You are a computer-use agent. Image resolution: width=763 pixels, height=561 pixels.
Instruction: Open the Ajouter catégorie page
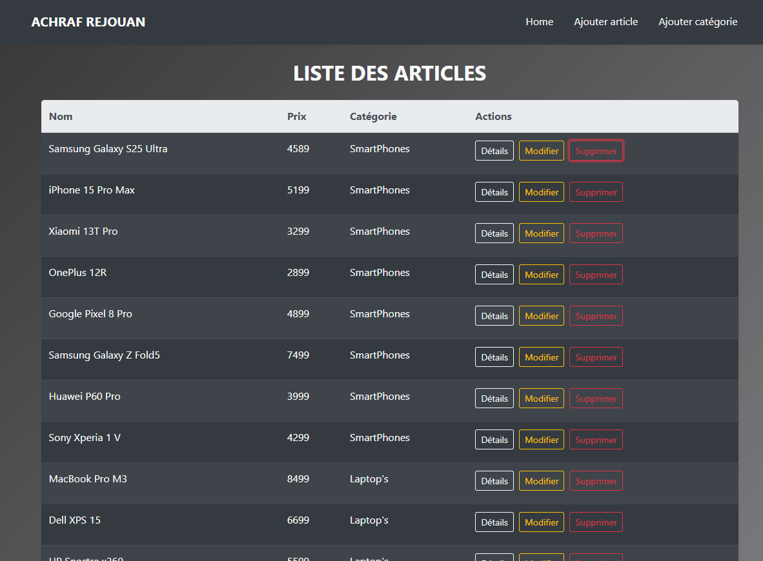[698, 22]
